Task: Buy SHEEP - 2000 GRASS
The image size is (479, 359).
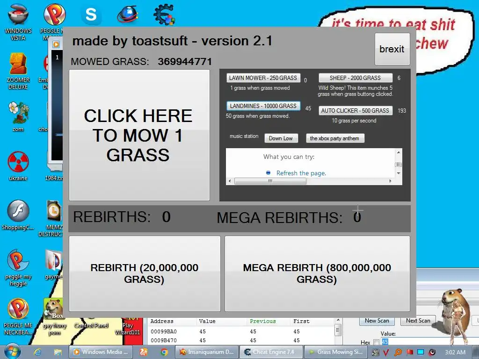Action: (x=356, y=78)
